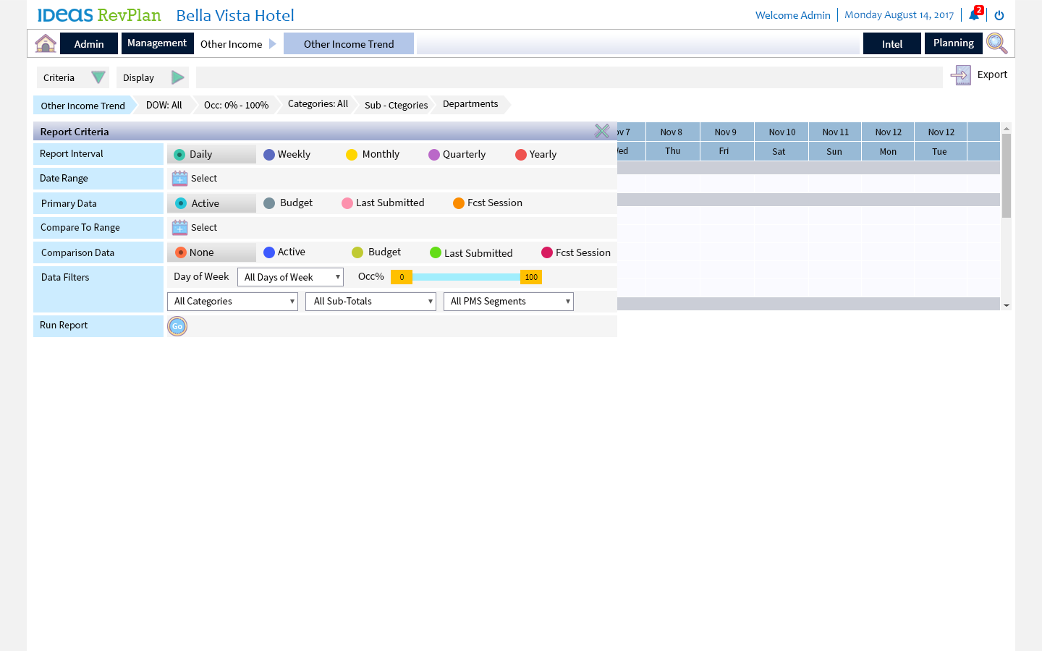The height and width of the screenshot is (651, 1042).
Task: Open the magnifier search icon
Action: (996, 43)
